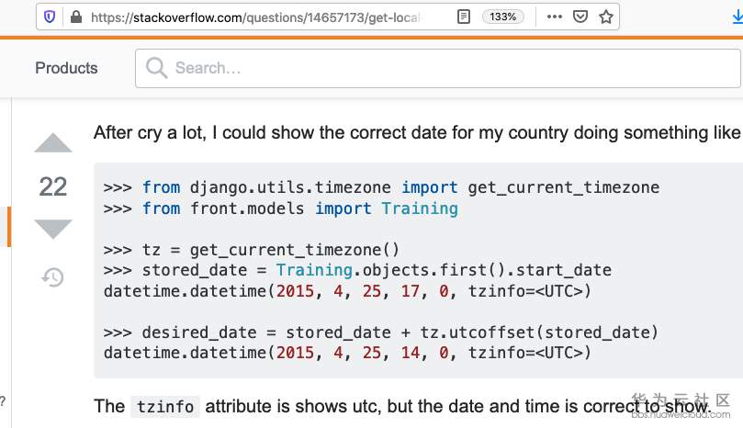Toggle Firefox reader view

pyautogui.click(x=465, y=17)
